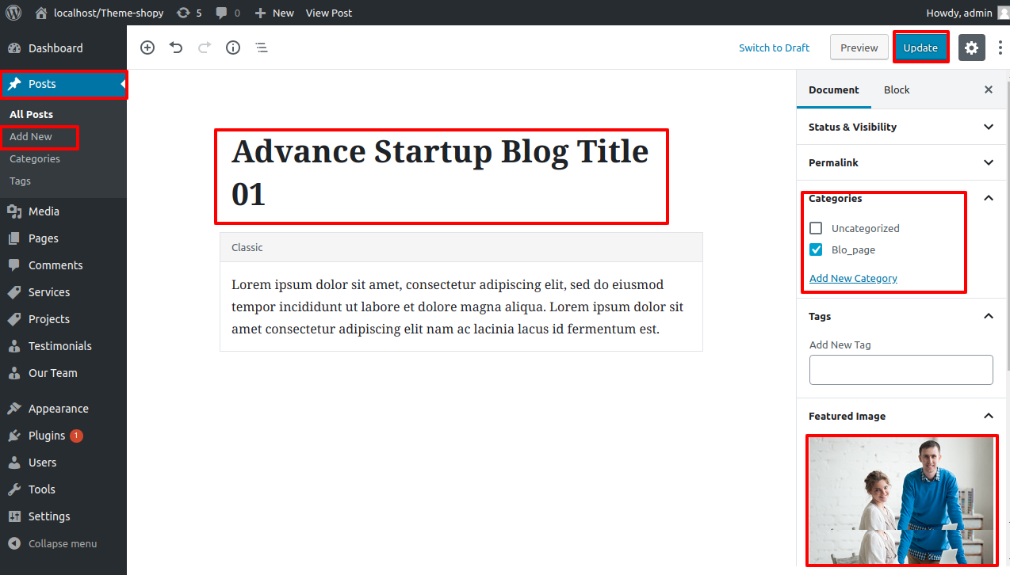Click the Add New Category link
Image resolution: width=1010 pixels, height=575 pixels.
click(853, 278)
